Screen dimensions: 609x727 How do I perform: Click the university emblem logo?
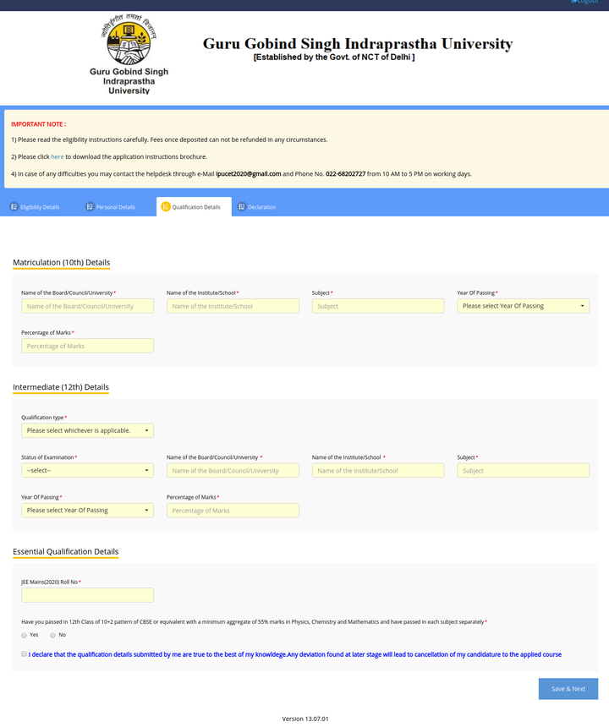click(x=129, y=40)
